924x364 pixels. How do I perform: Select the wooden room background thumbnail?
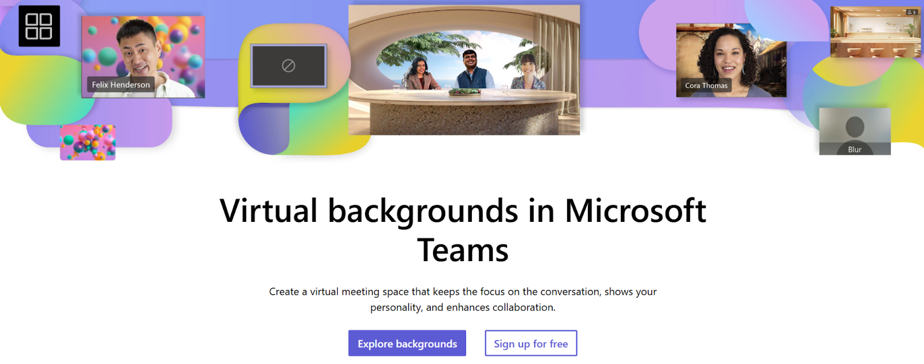click(x=875, y=32)
